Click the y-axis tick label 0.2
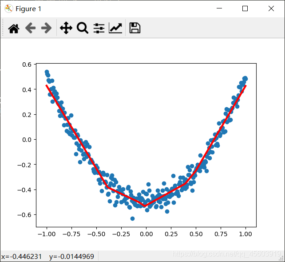 (x=27, y=115)
